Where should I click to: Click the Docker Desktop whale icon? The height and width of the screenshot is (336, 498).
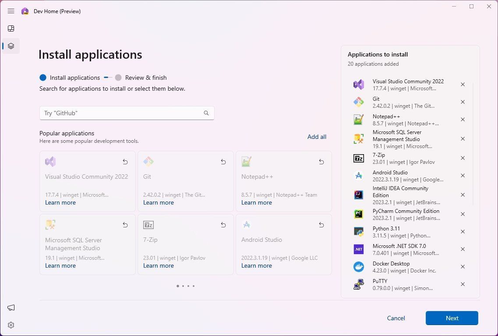[359, 267]
